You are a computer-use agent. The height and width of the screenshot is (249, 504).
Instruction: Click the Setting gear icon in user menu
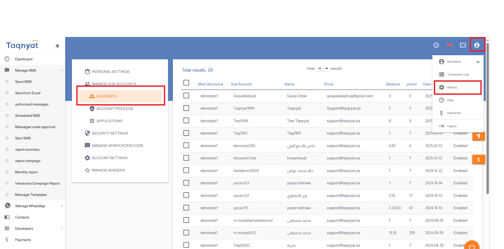pyautogui.click(x=442, y=87)
